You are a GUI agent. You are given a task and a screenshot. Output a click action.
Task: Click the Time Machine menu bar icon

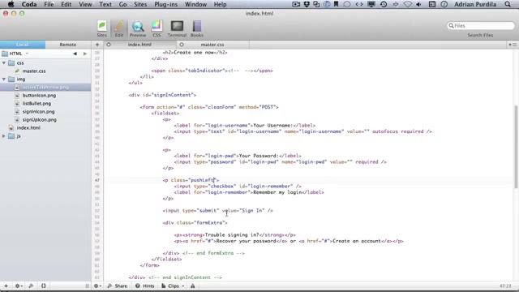coord(384,4)
